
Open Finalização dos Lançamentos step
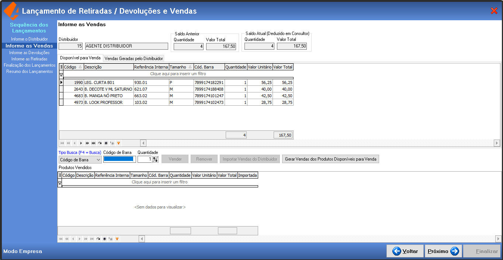tap(30, 65)
